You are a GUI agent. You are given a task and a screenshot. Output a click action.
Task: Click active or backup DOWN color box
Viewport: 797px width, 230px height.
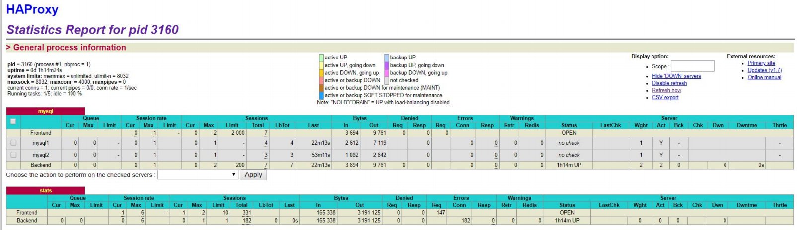321,80
